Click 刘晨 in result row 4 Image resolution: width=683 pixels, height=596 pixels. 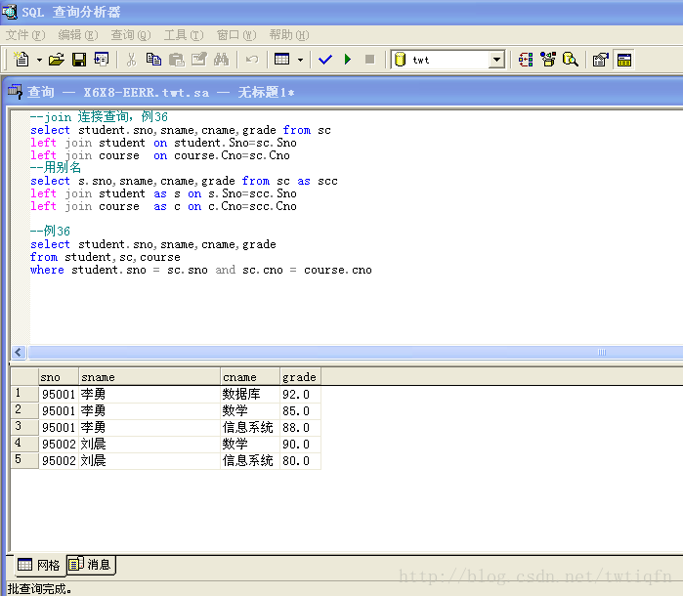click(x=149, y=444)
